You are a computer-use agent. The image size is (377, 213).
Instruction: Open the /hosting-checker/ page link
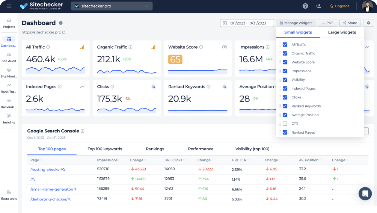tap(46, 170)
